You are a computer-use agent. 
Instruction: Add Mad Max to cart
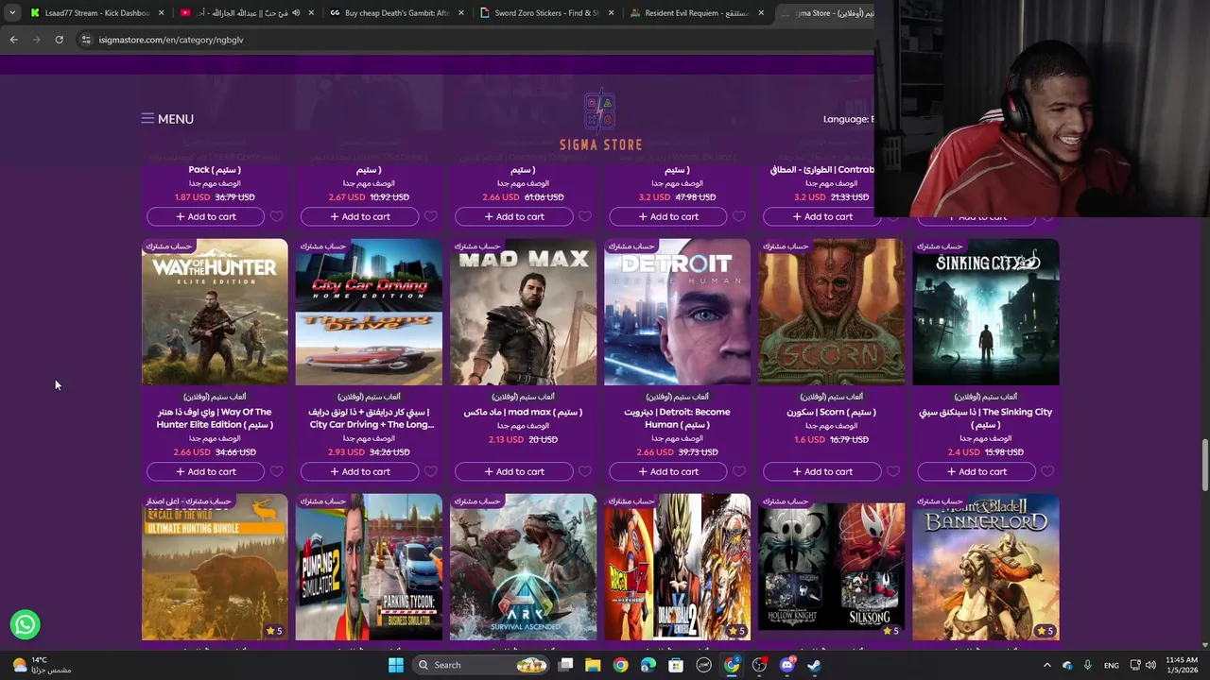(513, 471)
